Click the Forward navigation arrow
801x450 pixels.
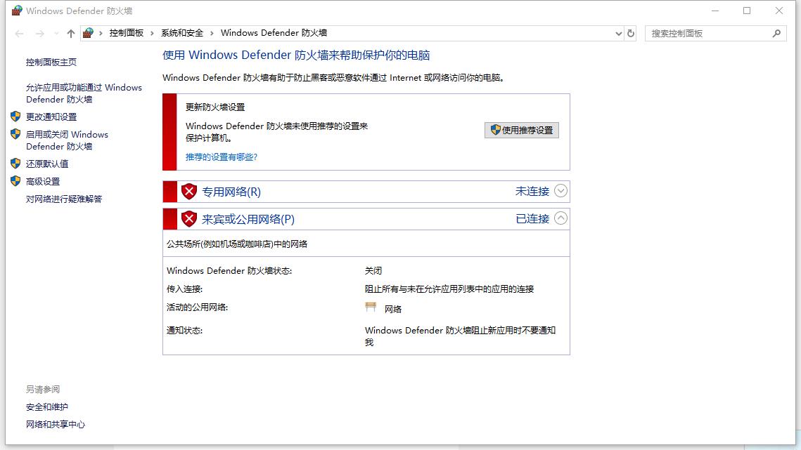tap(40, 34)
